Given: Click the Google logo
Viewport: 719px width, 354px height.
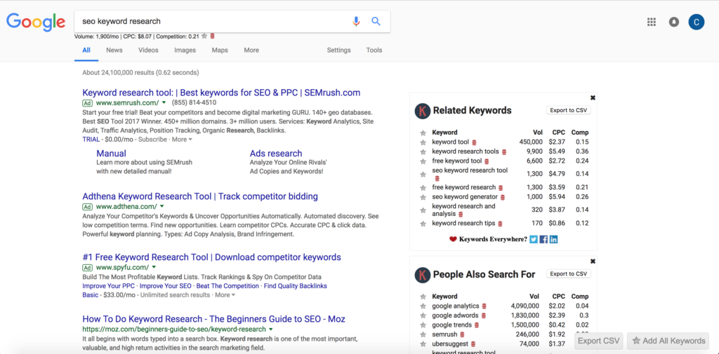Looking at the screenshot, I should tap(36, 22).
